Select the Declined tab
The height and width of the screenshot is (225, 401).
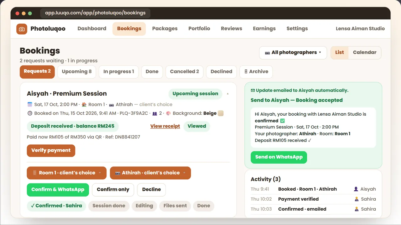(221, 72)
